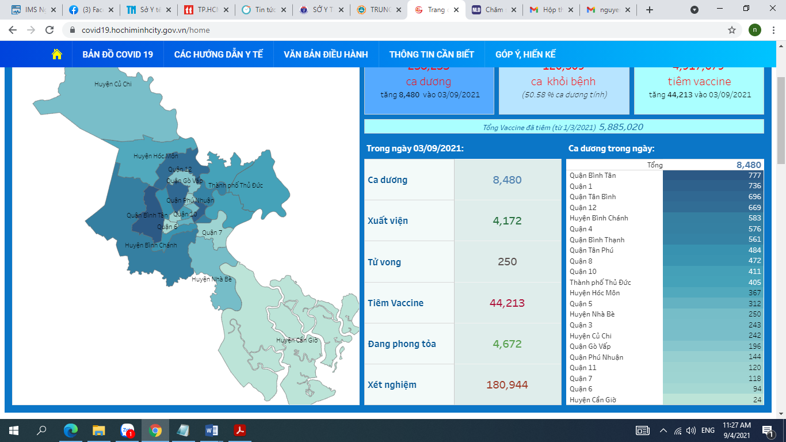
Task: Open Adobe Acrobat from the taskbar
Action: click(239, 430)
